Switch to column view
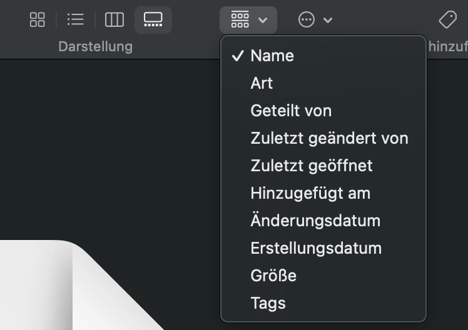The width and height of the screenshot is (468, 330). pos(114,20)
